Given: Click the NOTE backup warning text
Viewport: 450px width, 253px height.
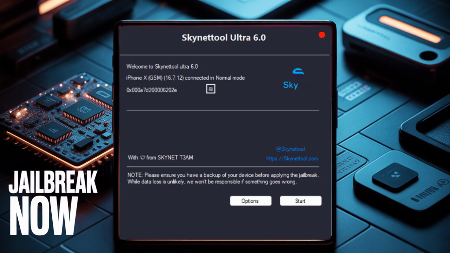Looking at the screenshot, I should point(223,179).
